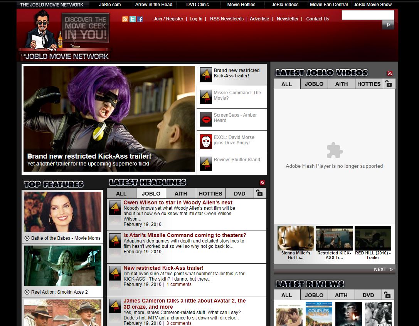Open Movie Hotties in network bar

241,5
